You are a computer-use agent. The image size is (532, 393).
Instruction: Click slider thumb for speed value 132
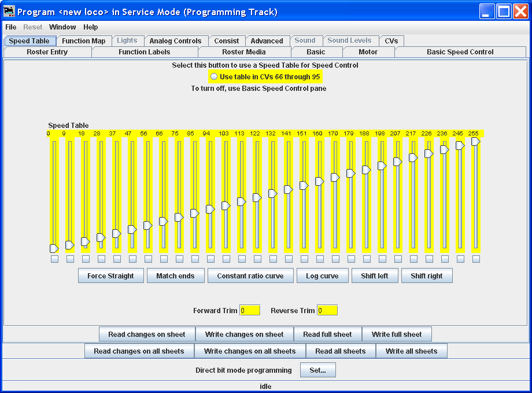tap(272, 194)
